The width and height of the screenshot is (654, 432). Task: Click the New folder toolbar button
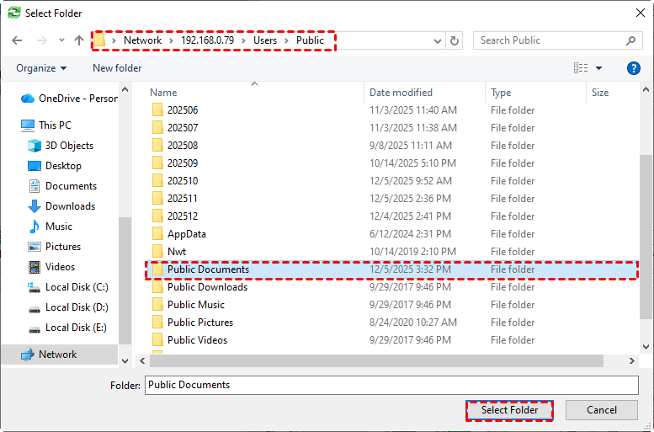pyautogui.click(x=117, y=68)
